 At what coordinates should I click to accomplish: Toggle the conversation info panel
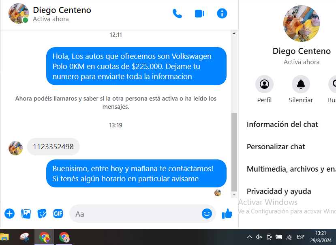222,13
